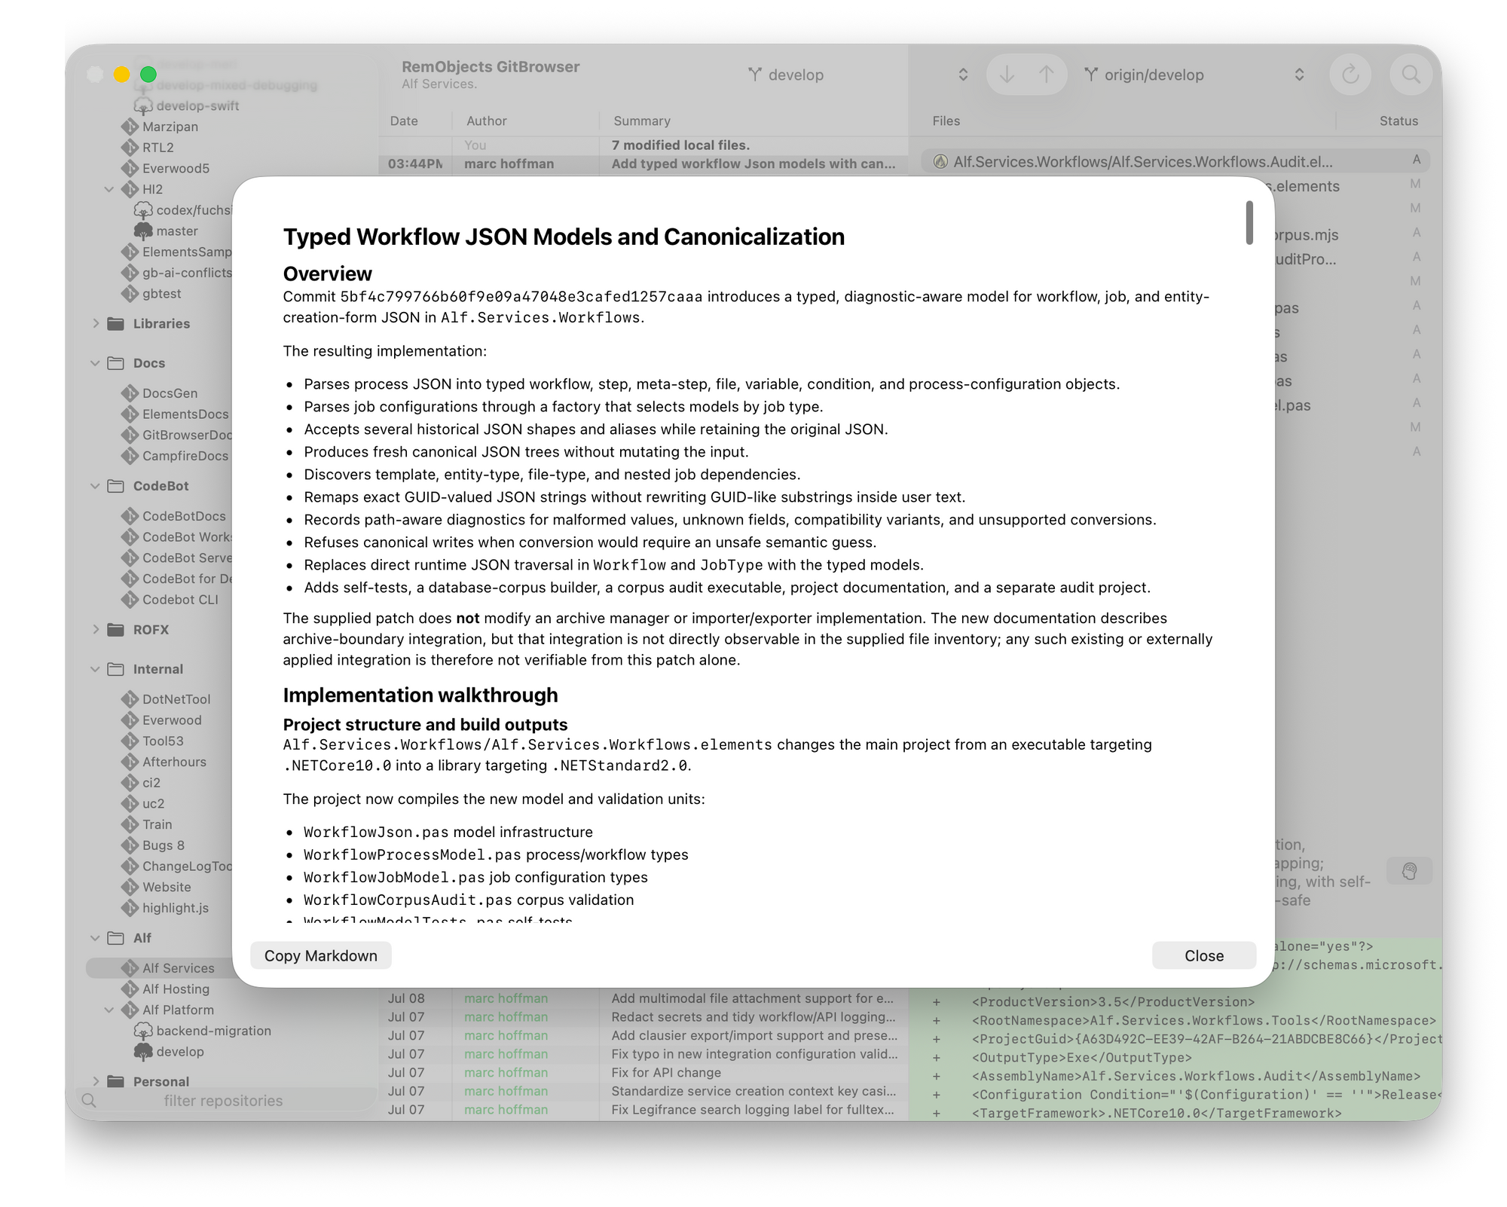This screenshot has width=1507, height=1207.
Task: Select the 'Add multimodal file attachment support' commit
Action: 643,998
